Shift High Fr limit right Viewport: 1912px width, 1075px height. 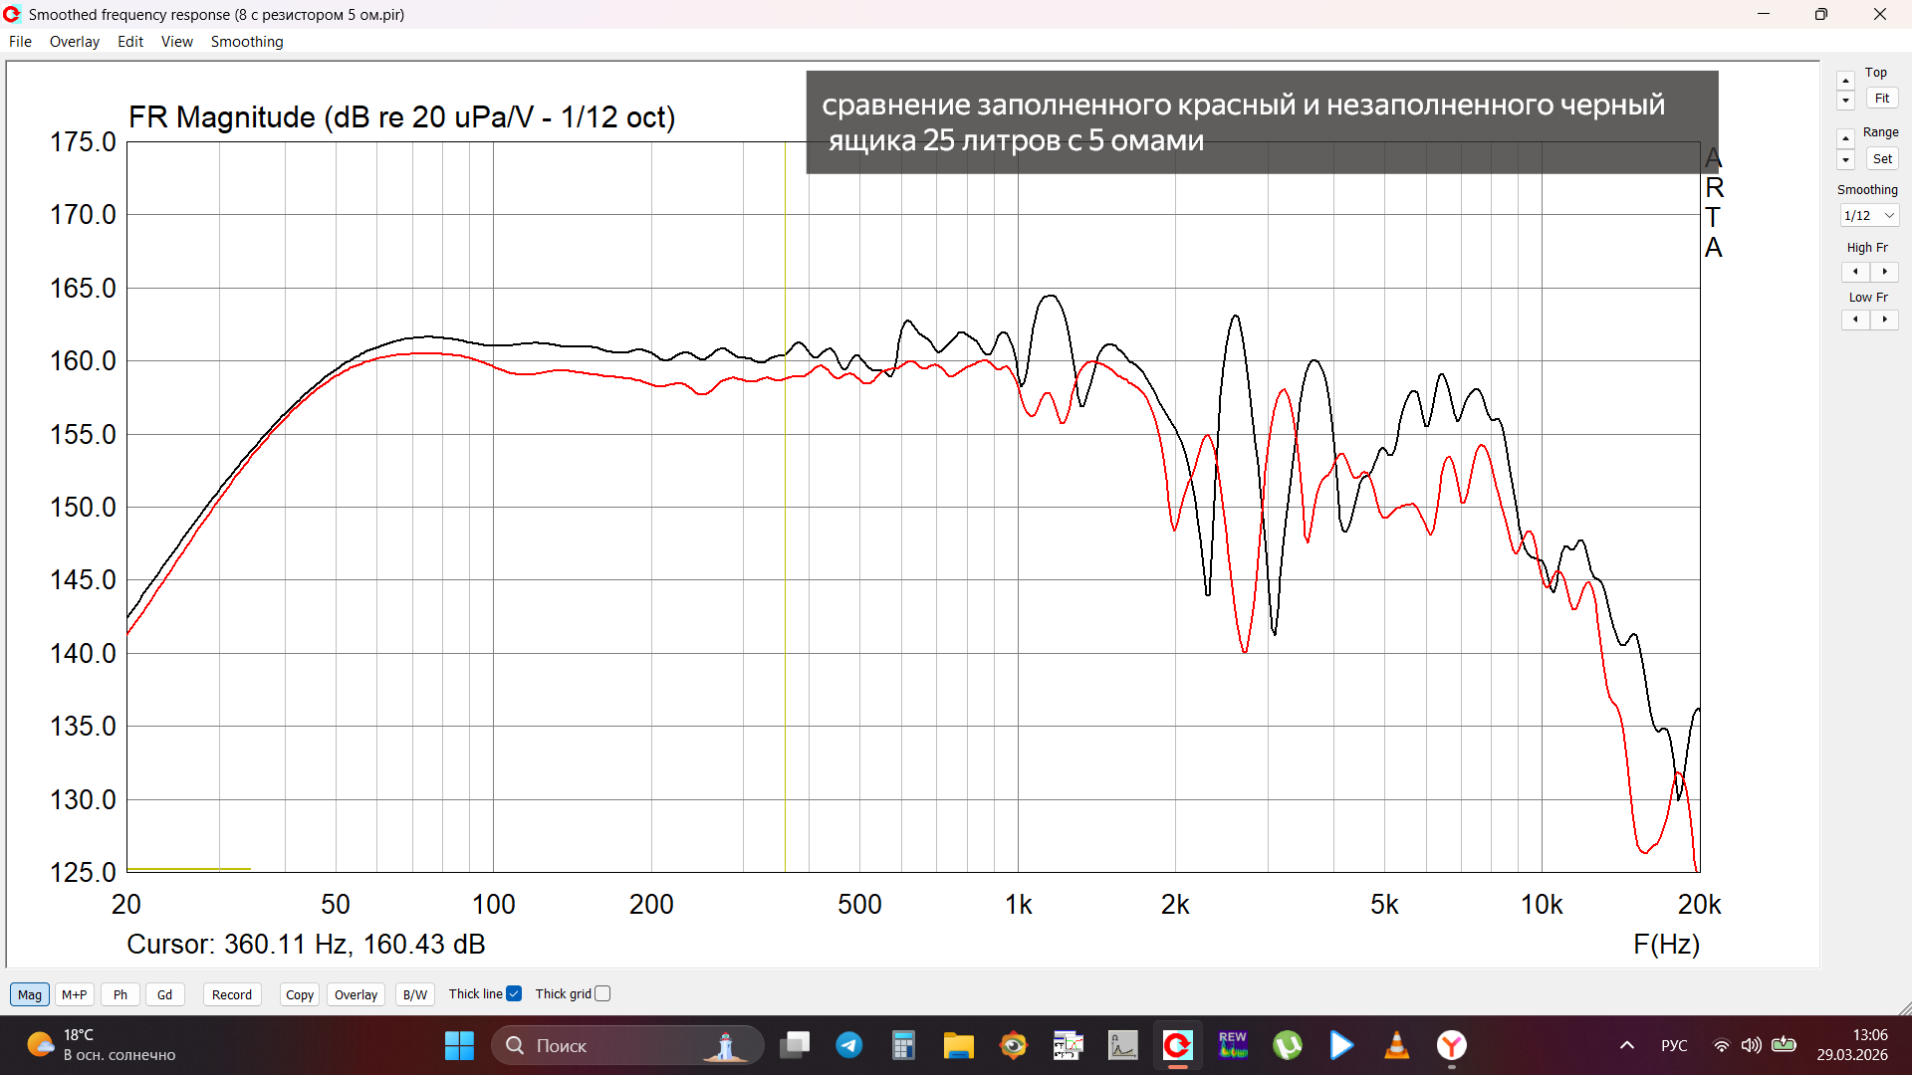click(1884, 272)
